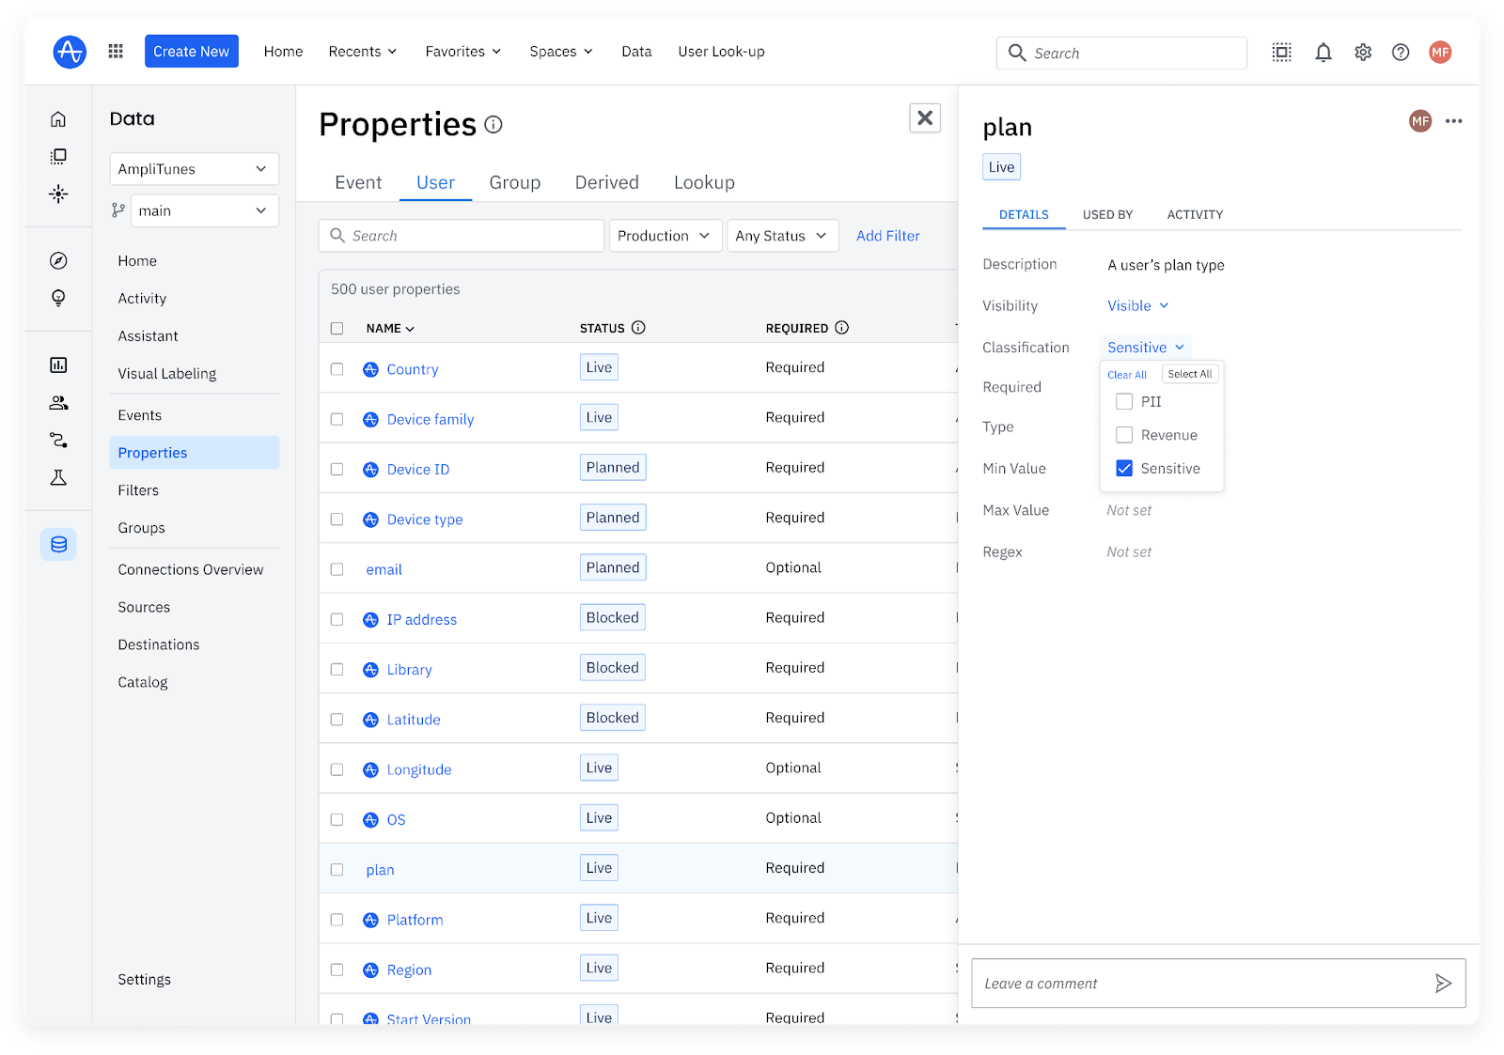Open the help question mark icon
The image size is (1504, 1055).
point(1401,53)
